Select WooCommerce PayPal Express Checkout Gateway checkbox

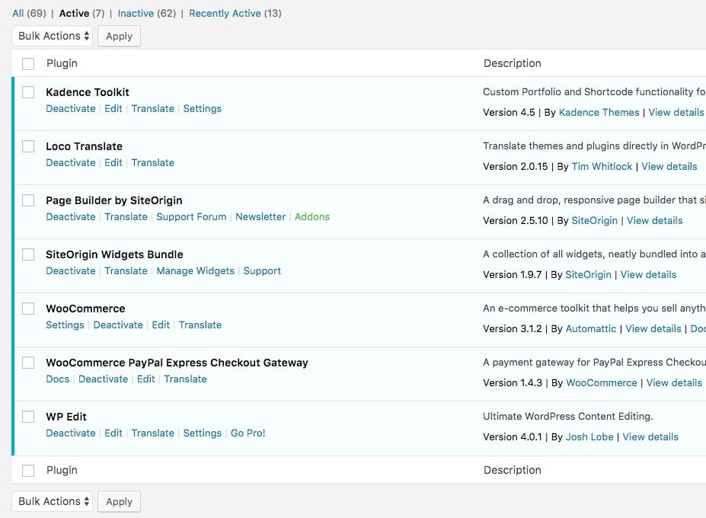coord(28,363)
